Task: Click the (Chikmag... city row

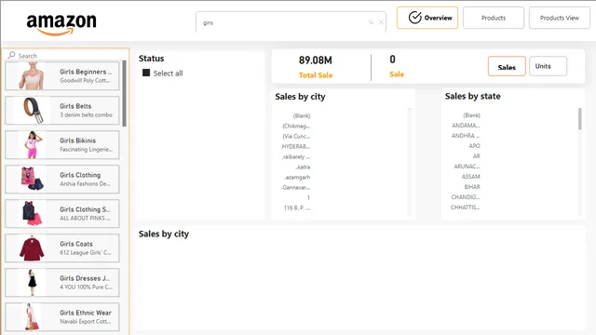Action: [x=296, y=126]
